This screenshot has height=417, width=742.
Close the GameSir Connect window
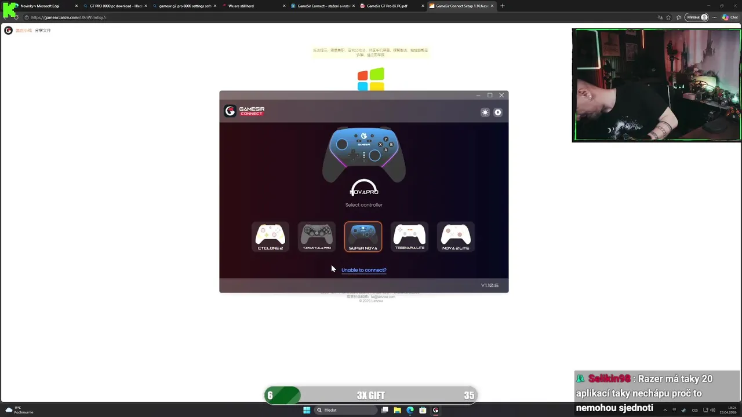click(x=501, y=95)
